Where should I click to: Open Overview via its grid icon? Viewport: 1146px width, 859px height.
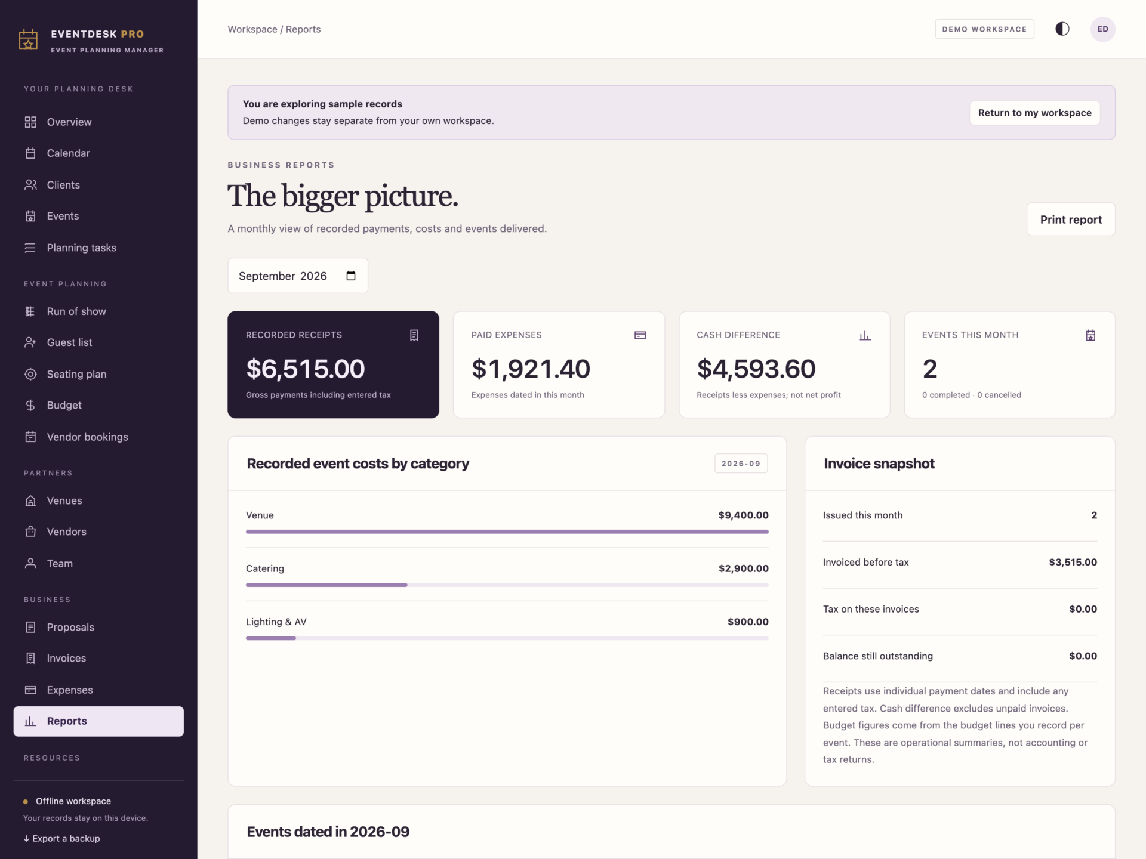tap(30, 122)
